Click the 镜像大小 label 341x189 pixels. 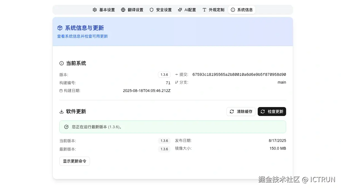click(183, 148)
